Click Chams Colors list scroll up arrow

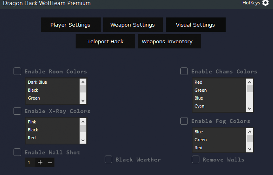pyautogui.click(x=250, y=82)
